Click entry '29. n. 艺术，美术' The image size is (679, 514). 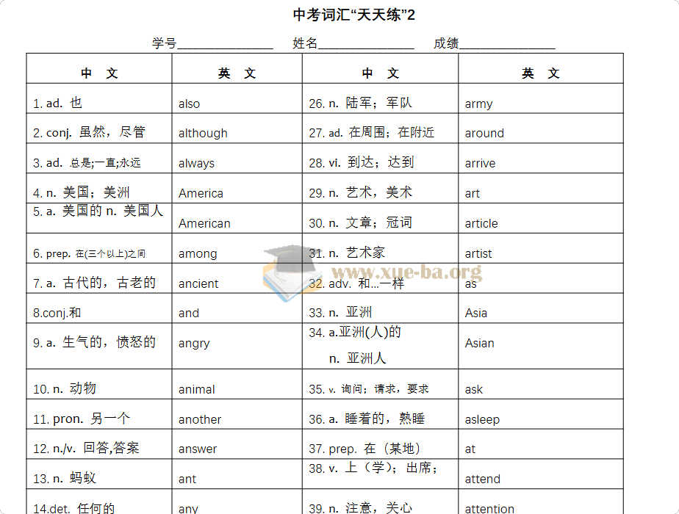pyautogui.click(x=361, y=192)
